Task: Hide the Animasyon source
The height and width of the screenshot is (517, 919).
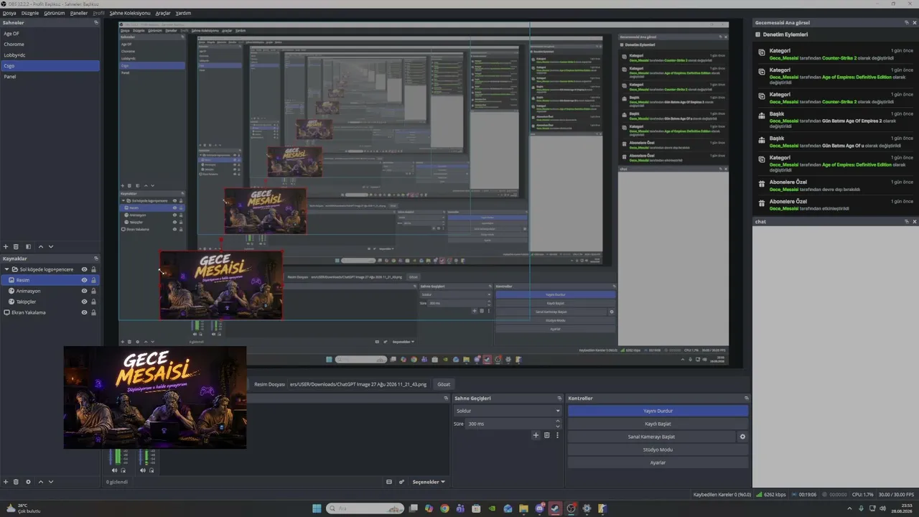Action: 84,291
